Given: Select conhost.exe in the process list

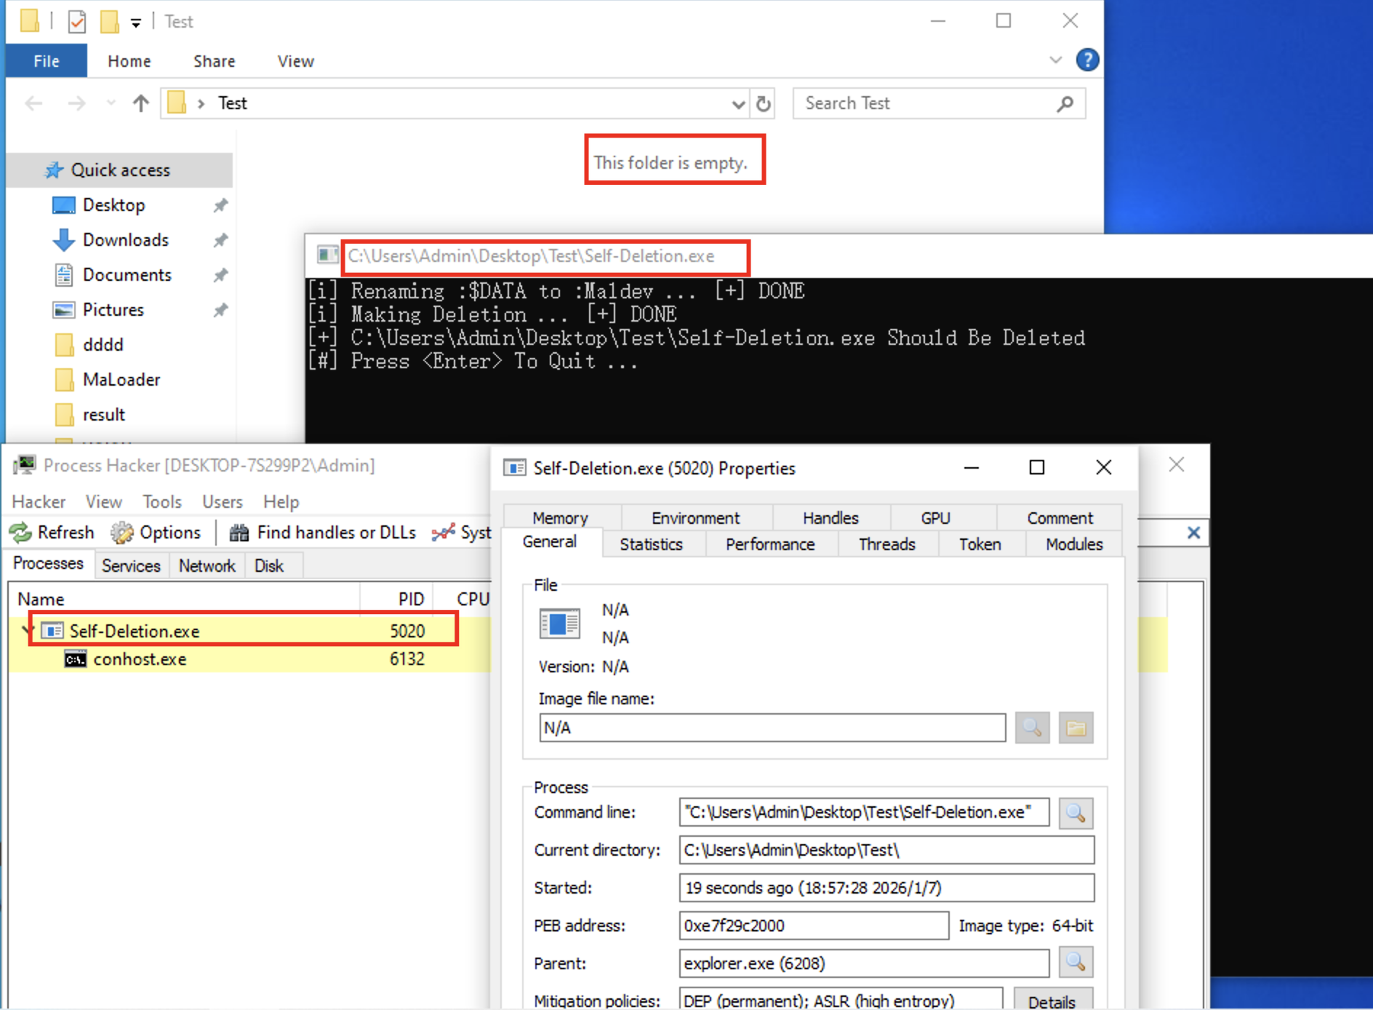Looking at the screenshot, I should pyautogui.click(x=140, y=659).
